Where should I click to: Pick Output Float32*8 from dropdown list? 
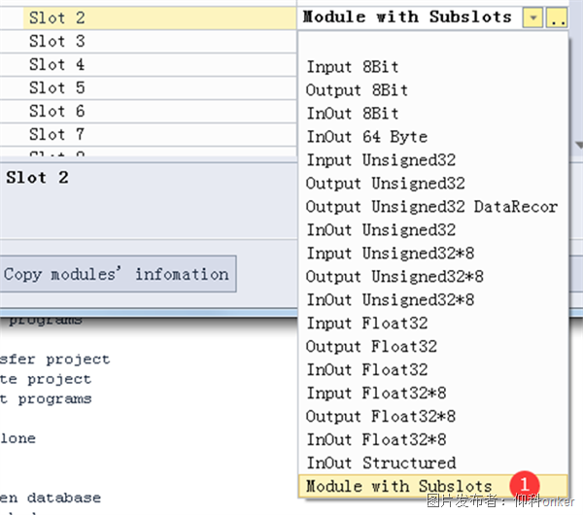381,416
